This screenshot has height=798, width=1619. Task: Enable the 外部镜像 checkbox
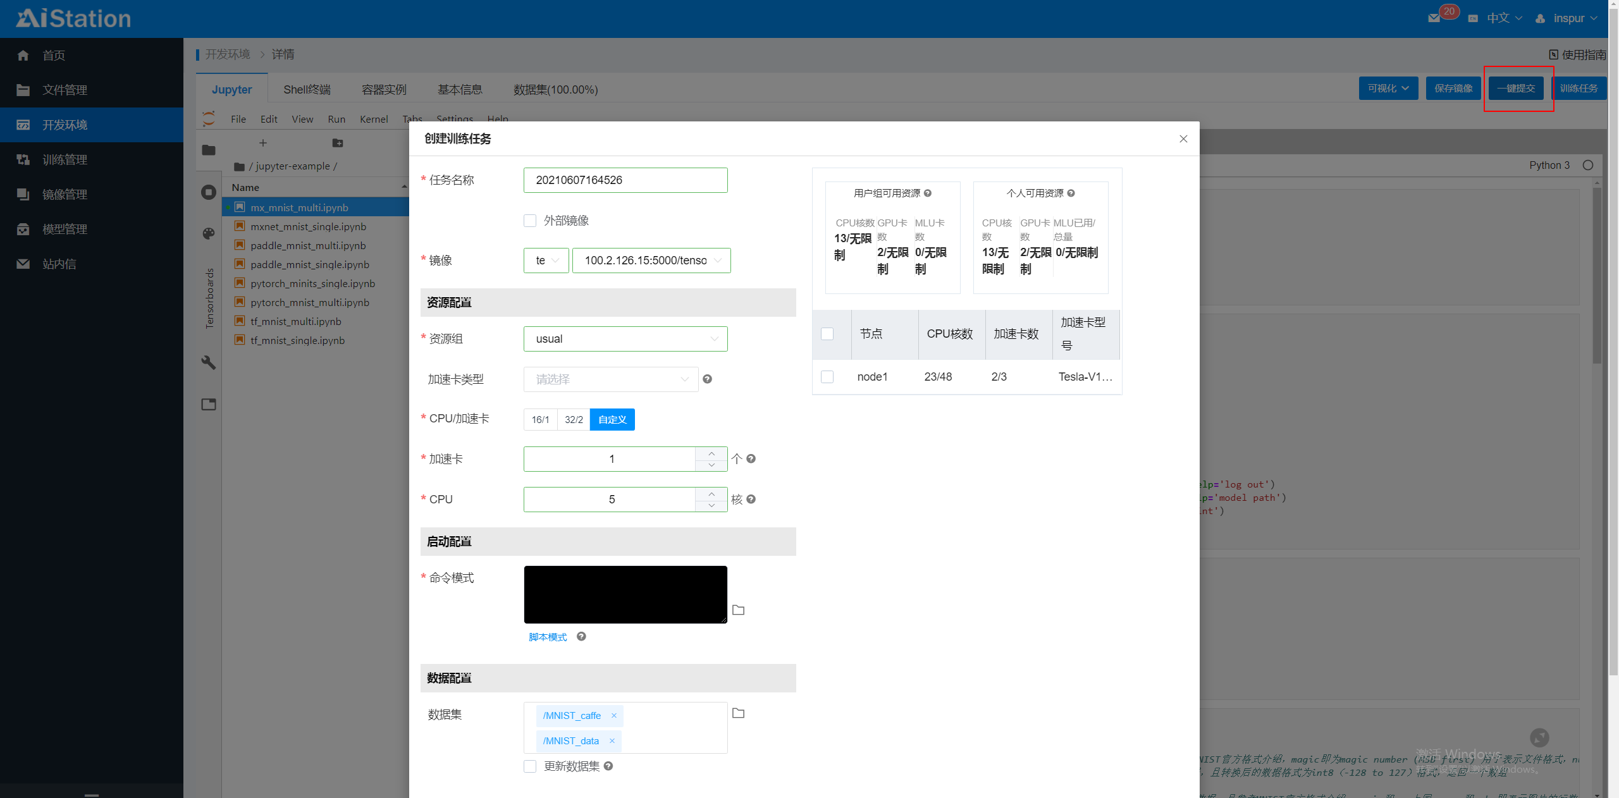pos(530,221)
